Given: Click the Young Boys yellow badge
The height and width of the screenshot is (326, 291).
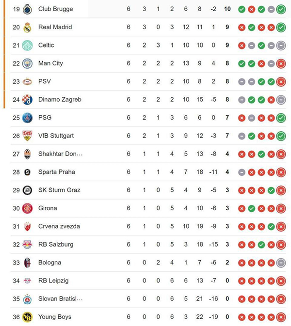Looking at the screenshot, I should click(27, 317).
